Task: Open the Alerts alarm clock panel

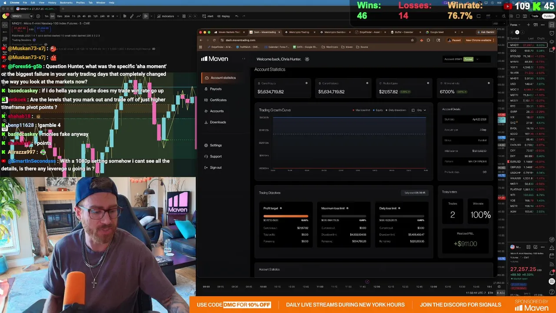Action: point(552,33)
